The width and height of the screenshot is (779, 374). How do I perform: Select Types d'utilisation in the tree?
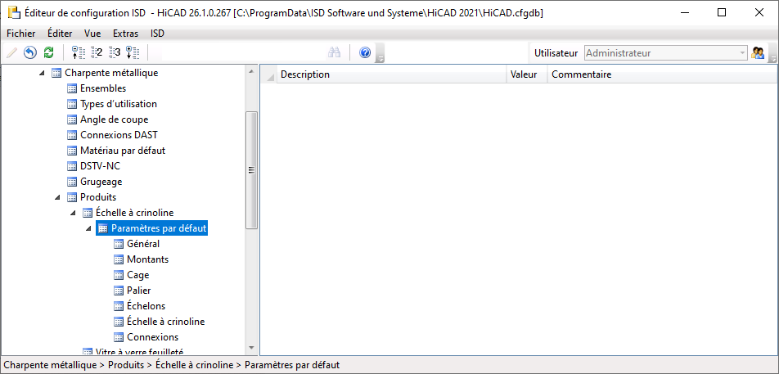coord(119,104)
